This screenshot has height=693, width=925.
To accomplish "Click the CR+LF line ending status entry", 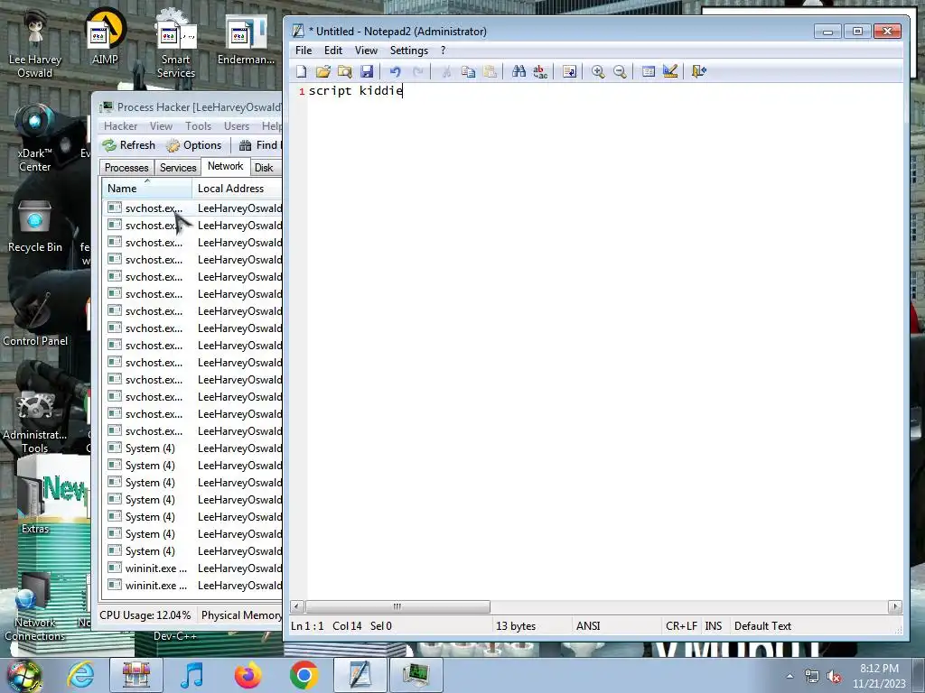I will [681, 626].
